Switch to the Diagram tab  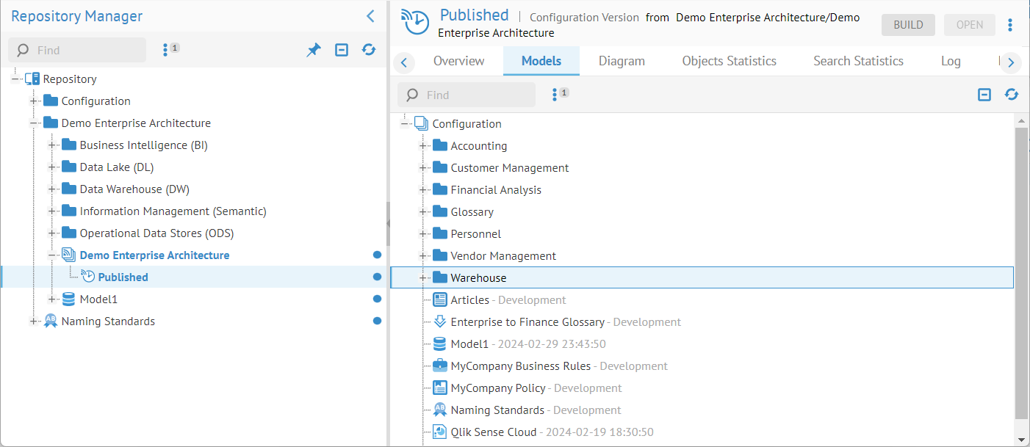point(622,61)
